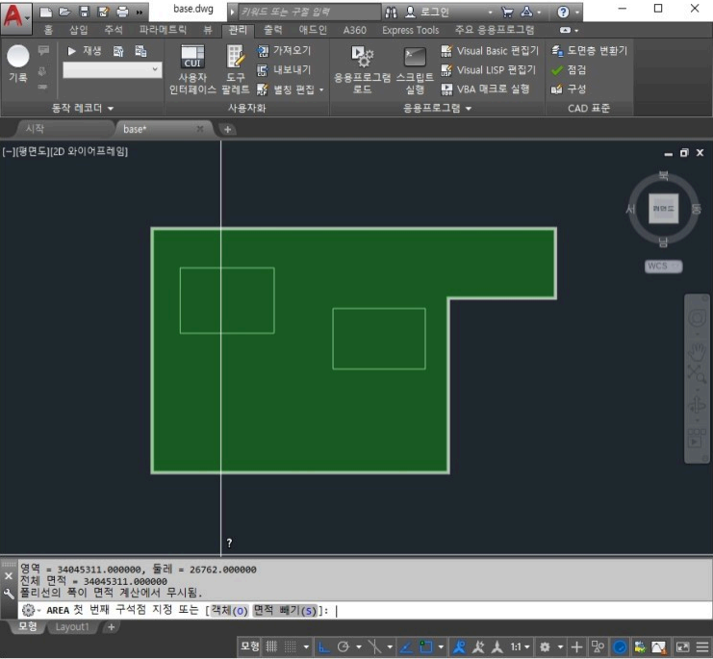
Task: Click the Save diskette icon
Action: tap(84, 13)
